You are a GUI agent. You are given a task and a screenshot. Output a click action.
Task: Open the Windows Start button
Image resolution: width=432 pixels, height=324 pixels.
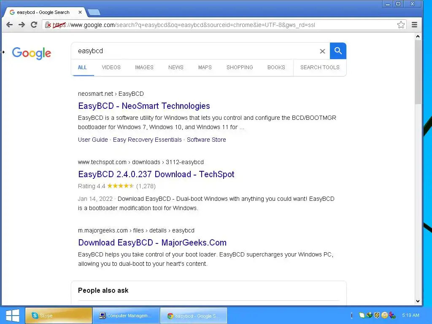point(12,316)
